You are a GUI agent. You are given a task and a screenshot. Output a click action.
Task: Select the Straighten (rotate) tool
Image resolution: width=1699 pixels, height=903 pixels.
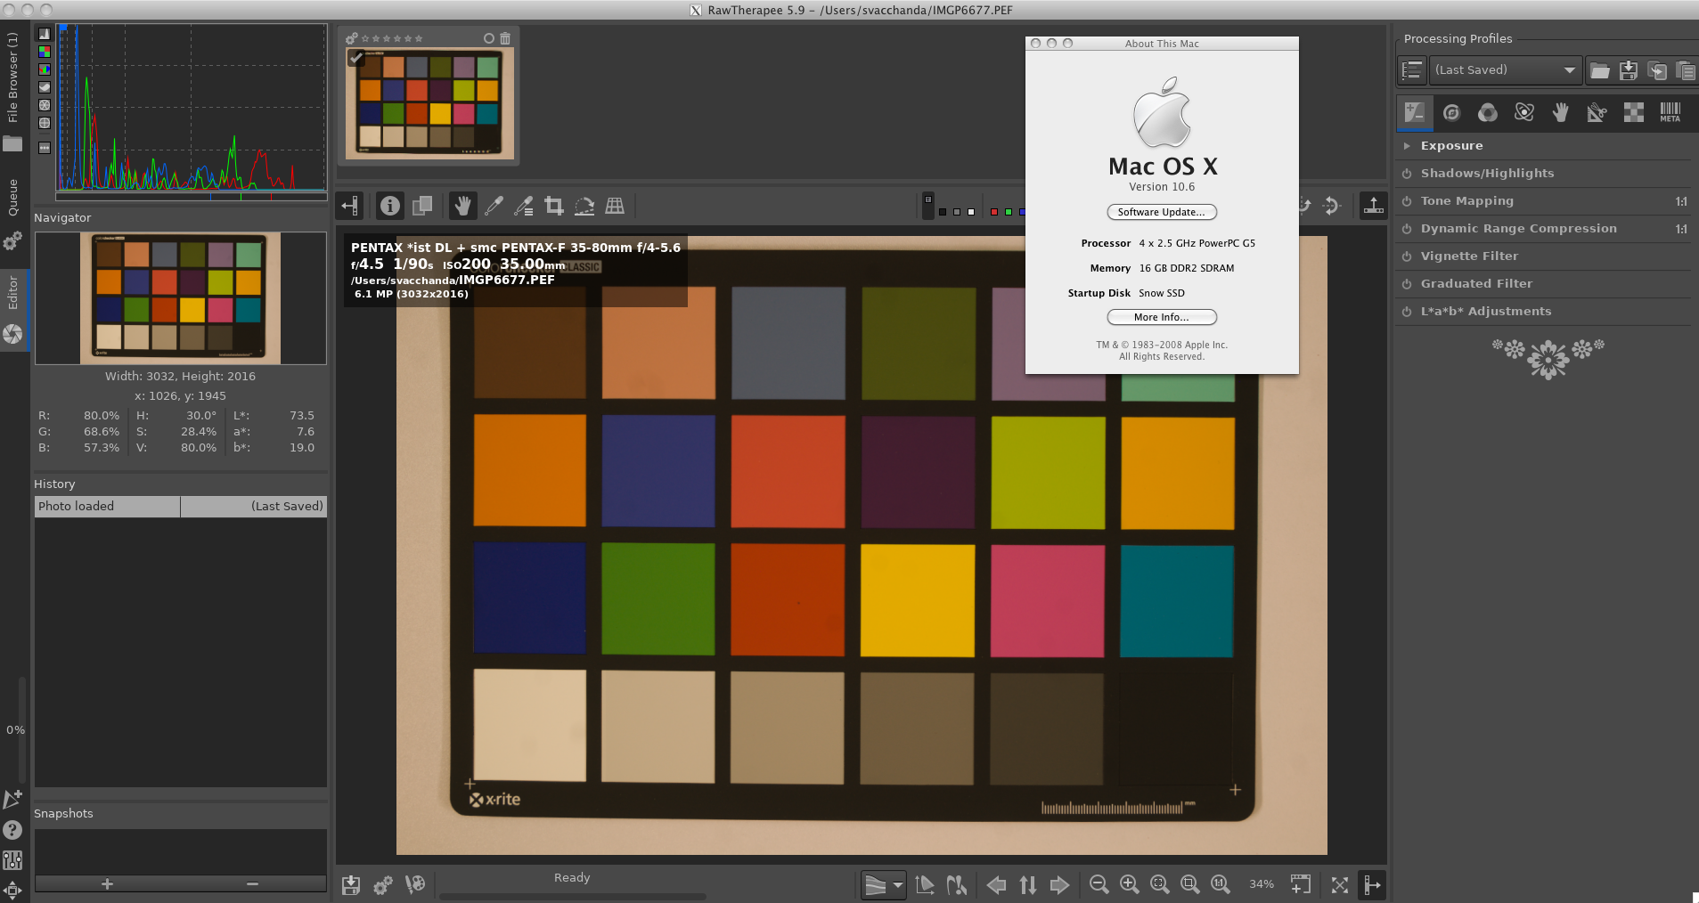click(584, 207)
